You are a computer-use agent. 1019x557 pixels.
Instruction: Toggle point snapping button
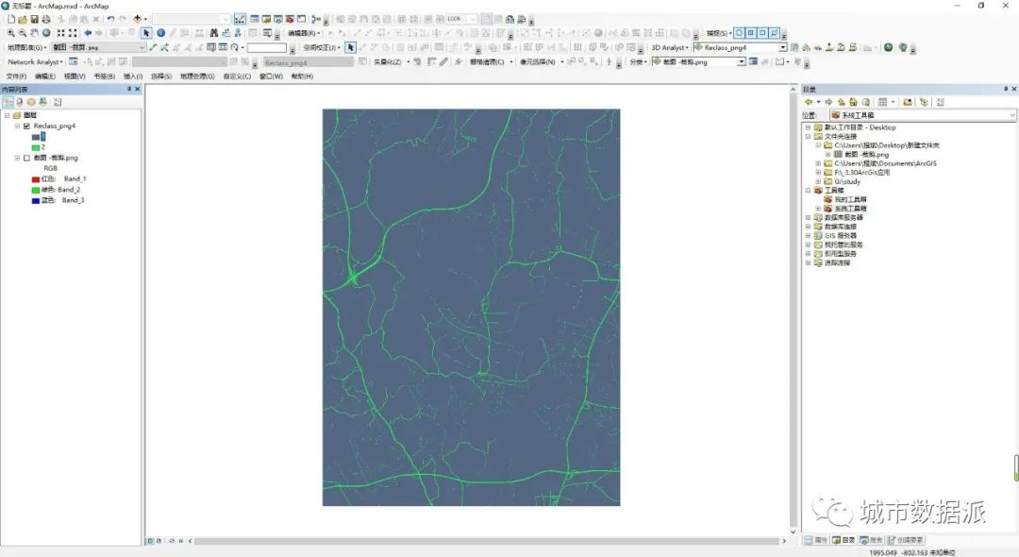click(739, 32)
